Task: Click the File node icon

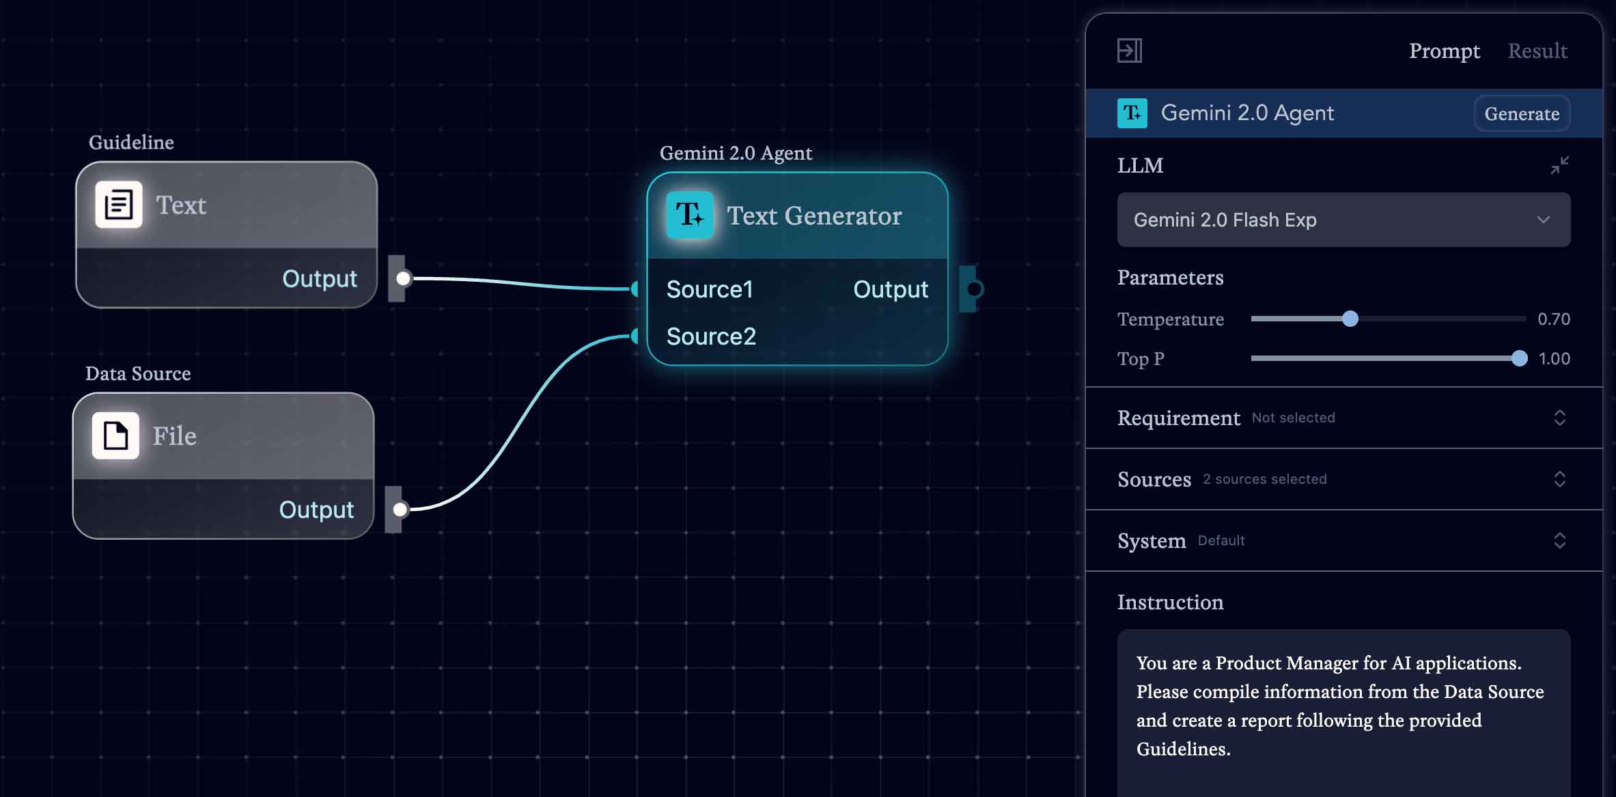Action: coord(114,436)
